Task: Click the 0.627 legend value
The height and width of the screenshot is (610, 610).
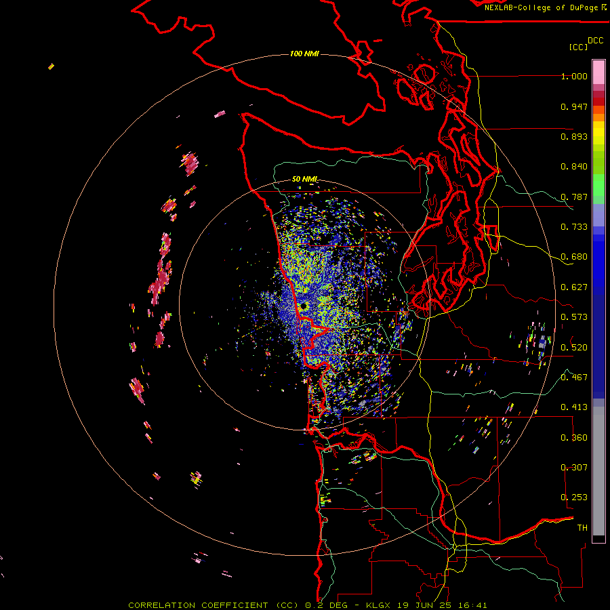Action: [x=574, y=287]
